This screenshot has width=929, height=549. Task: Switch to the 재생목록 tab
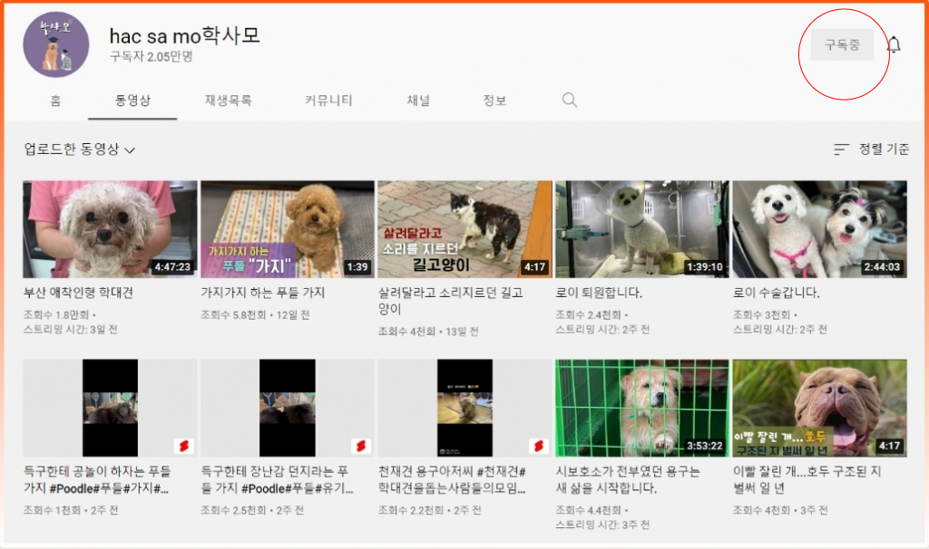(x=228, y=101)
